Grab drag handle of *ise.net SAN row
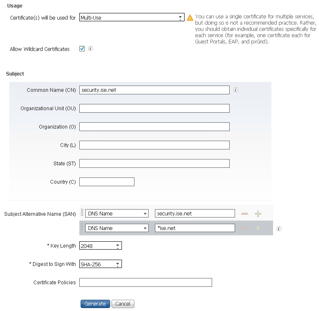This screenshot has width=319, height=311. point(82,227)
